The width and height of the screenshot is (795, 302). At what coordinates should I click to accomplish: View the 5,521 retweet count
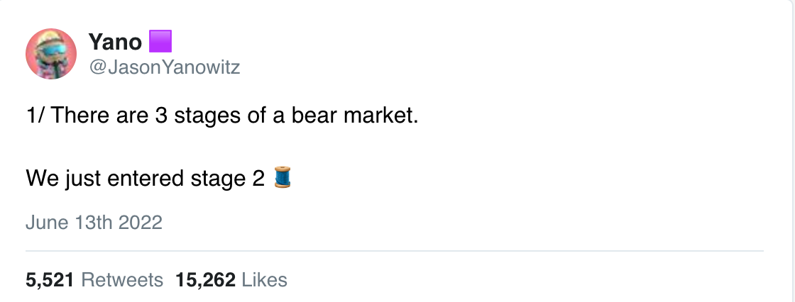(x=50, y=280)
